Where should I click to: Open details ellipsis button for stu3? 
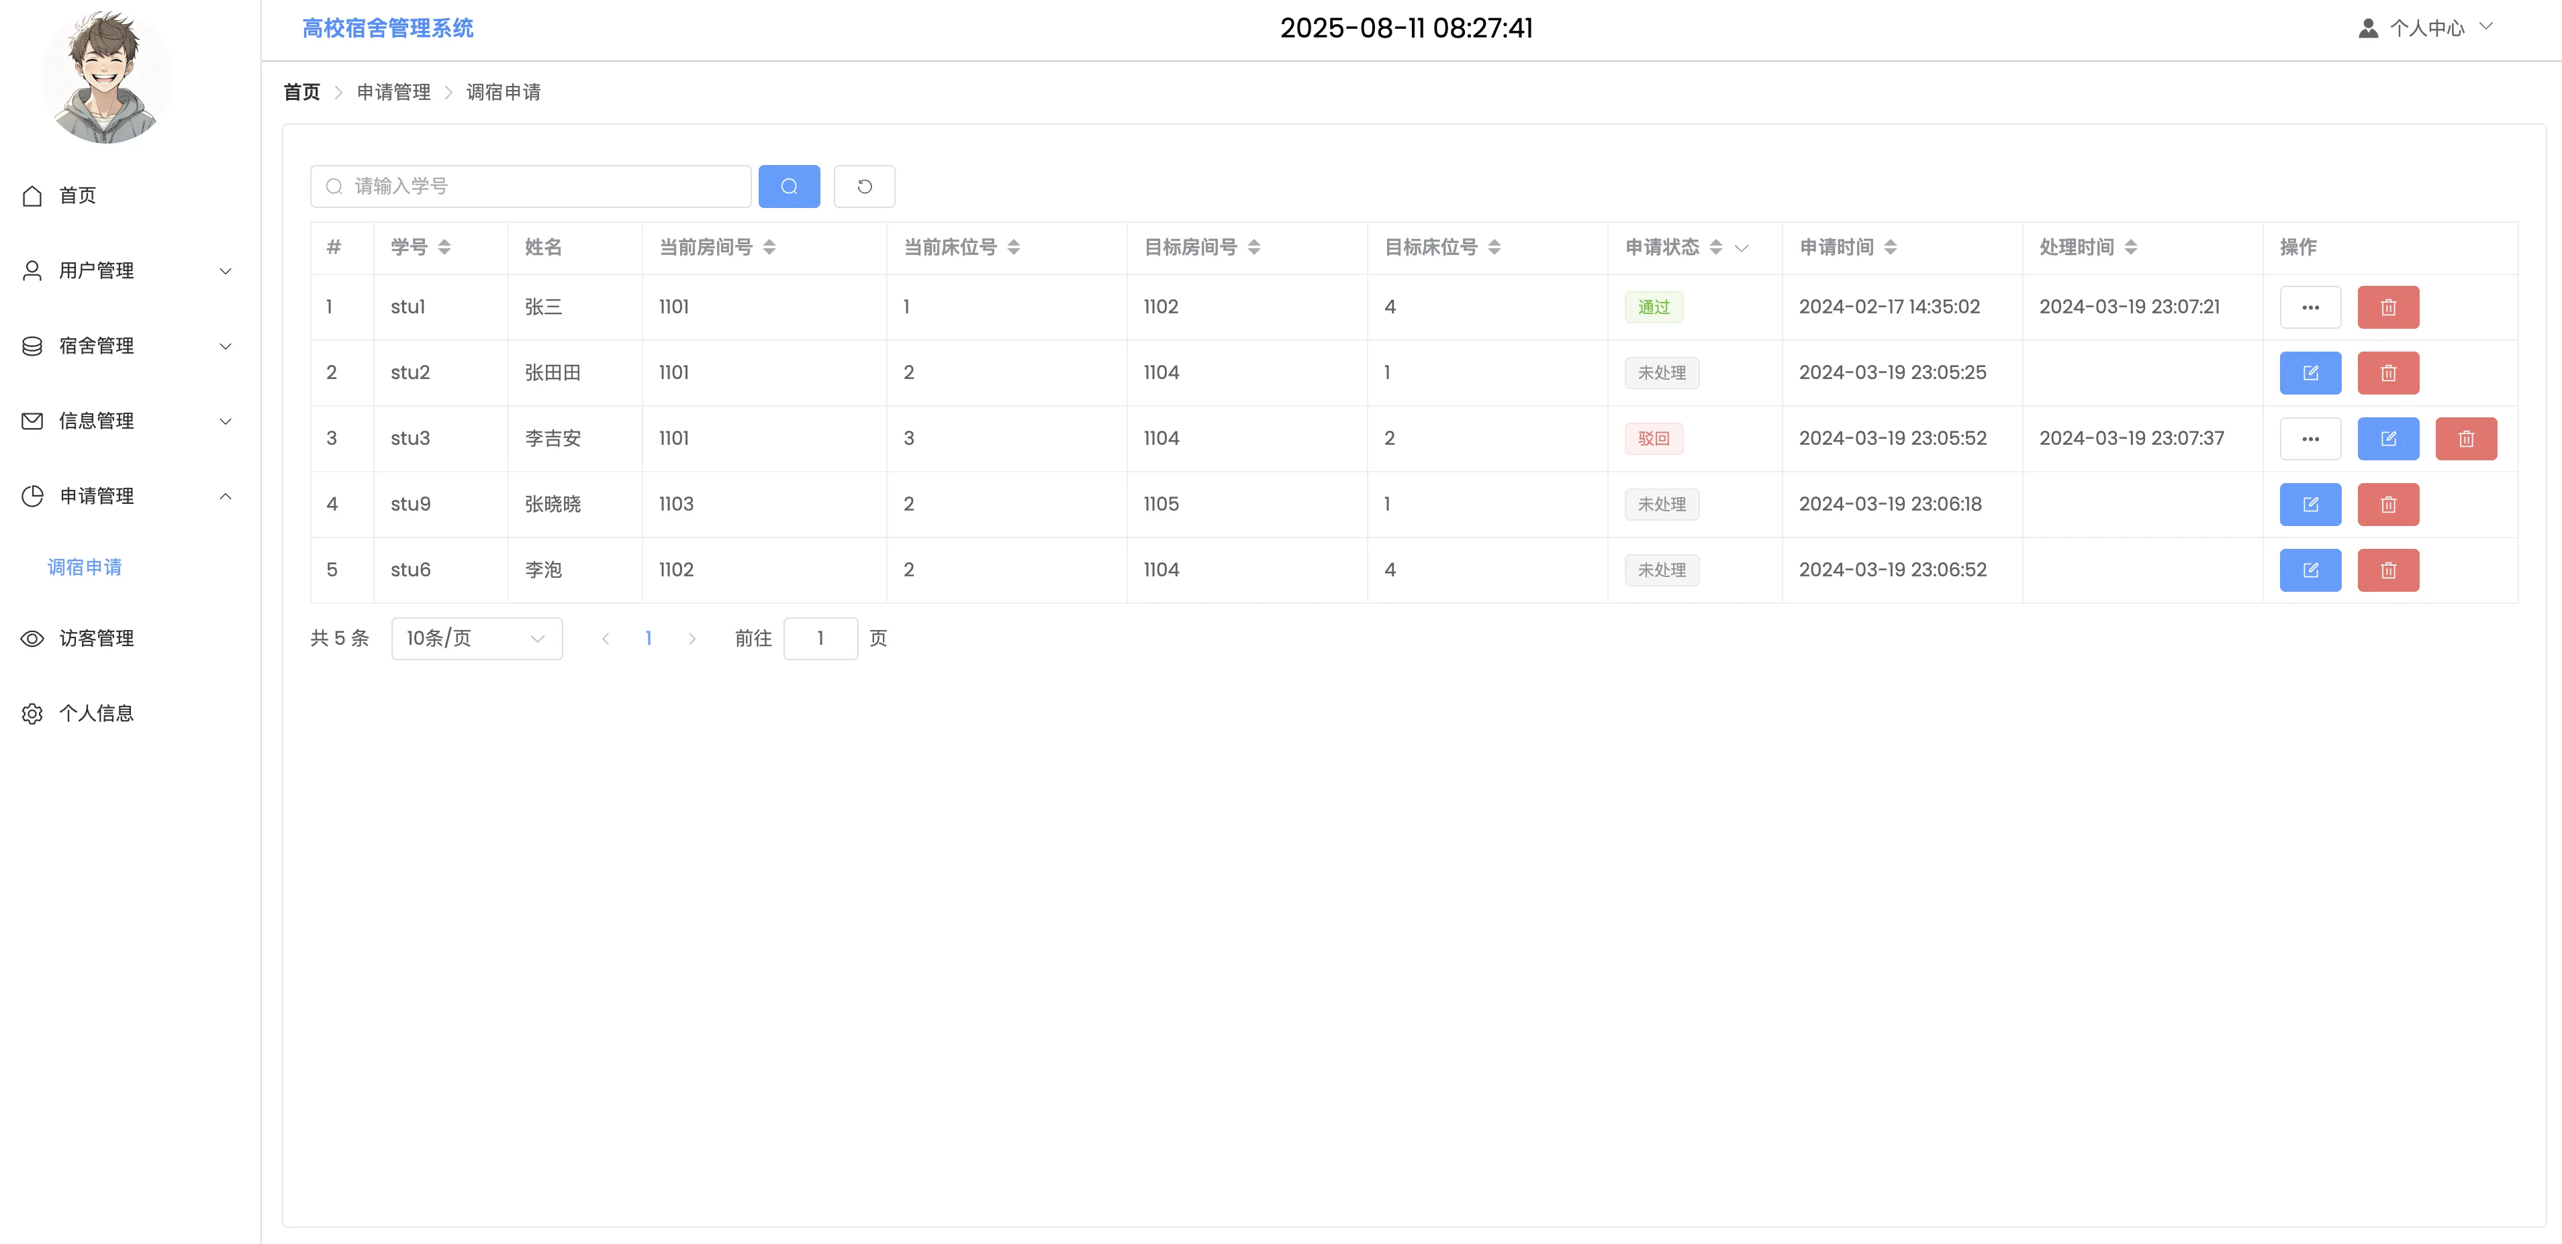point(2310,438)
